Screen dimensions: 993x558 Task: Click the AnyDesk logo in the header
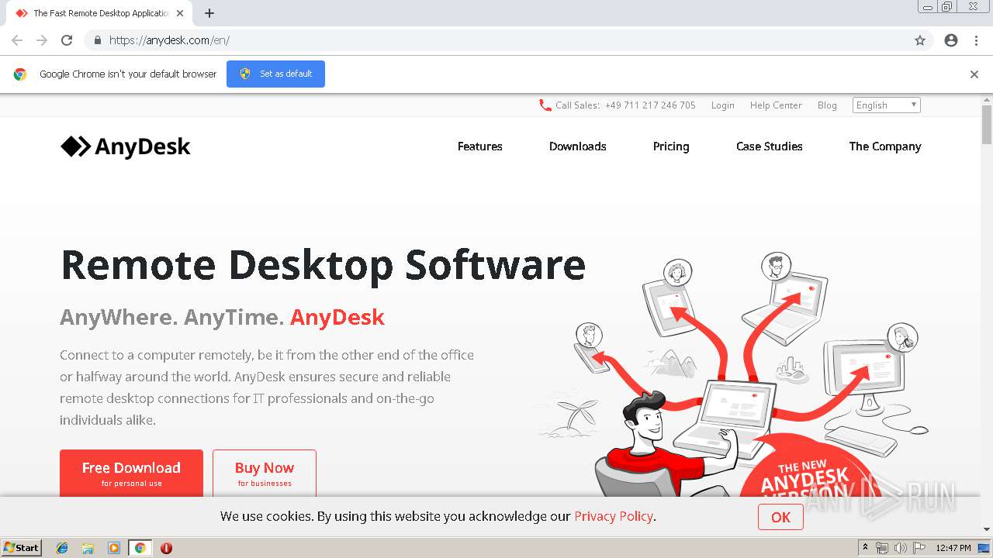tap(126, 146)
